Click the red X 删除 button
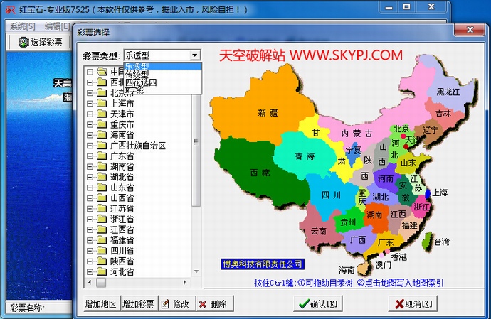 tap(212, 304)
